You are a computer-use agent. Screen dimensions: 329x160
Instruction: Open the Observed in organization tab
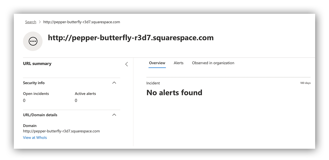[213, 63]
